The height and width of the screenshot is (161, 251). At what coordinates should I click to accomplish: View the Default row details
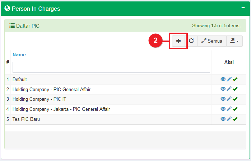(x=223, y=79)
